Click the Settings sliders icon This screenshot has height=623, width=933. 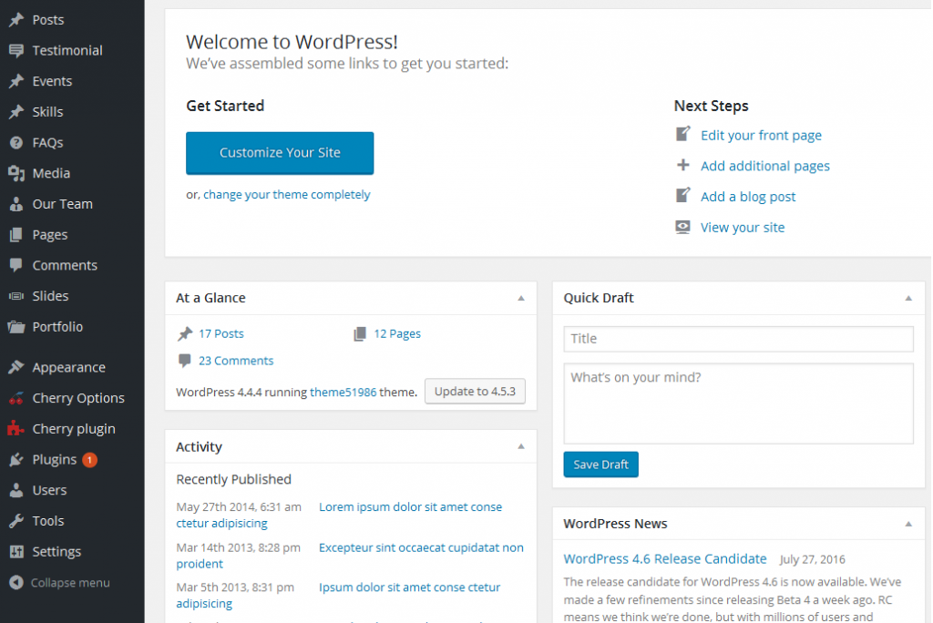(x=16, y=552)
